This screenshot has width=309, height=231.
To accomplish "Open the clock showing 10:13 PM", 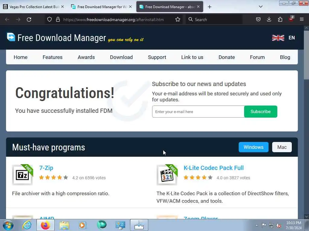I will click(x=294, y=225).
